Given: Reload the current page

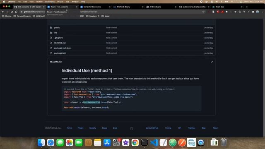Looking at the screenshot, I should [x=12, y=12].
